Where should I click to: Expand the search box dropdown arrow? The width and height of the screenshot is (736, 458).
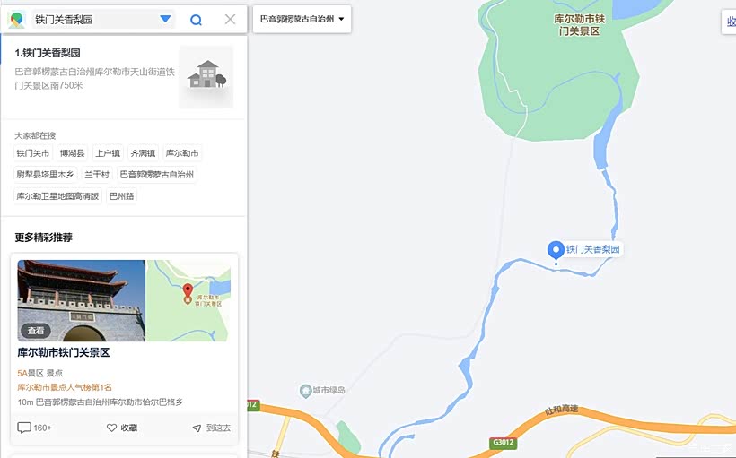click(165, 19)
